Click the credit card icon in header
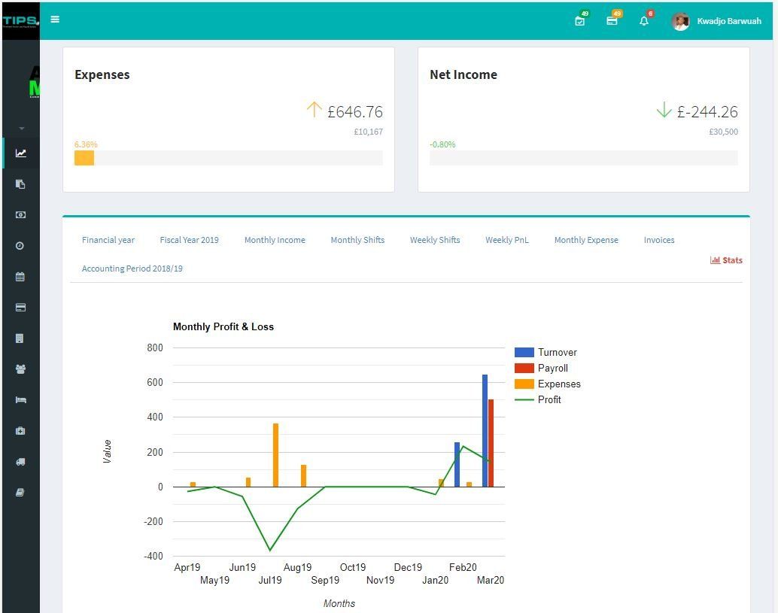This screenshot has height=613, width=778. pyautogui.click(x=612, y=21)
